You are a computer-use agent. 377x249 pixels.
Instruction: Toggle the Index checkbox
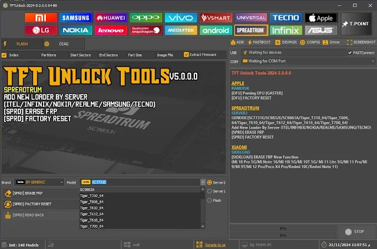(x=4, y=55)
